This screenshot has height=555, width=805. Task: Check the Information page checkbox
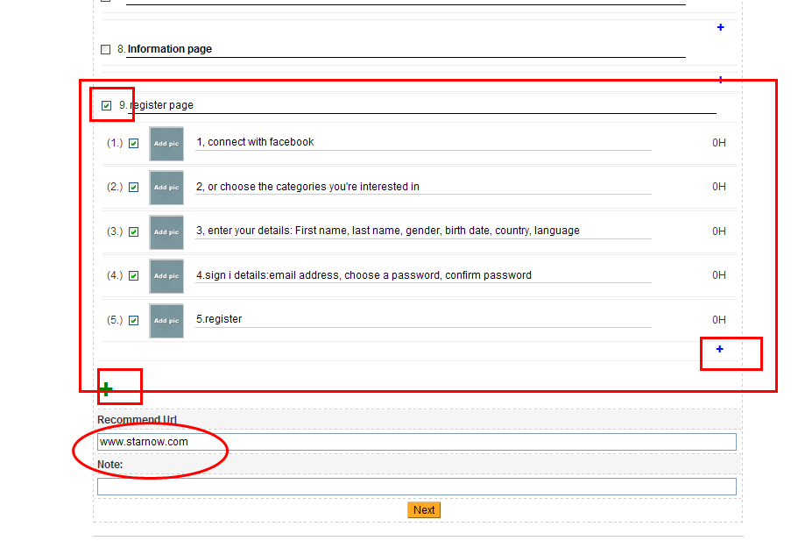(x=106, y=49)
